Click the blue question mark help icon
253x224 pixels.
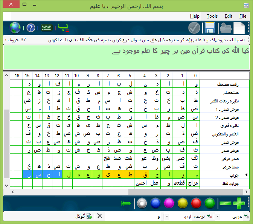(30, 28)
